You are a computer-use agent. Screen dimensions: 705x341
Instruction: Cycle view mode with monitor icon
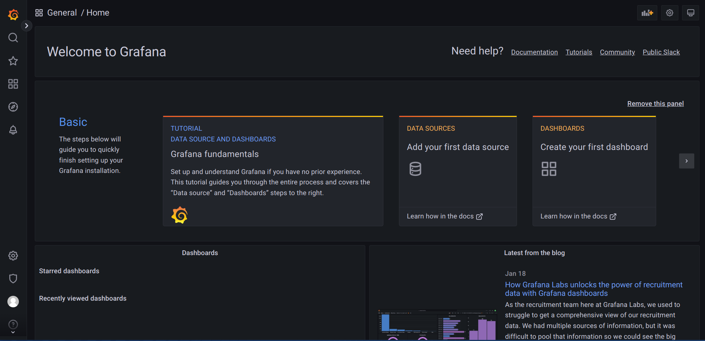[x=691, y=13]
